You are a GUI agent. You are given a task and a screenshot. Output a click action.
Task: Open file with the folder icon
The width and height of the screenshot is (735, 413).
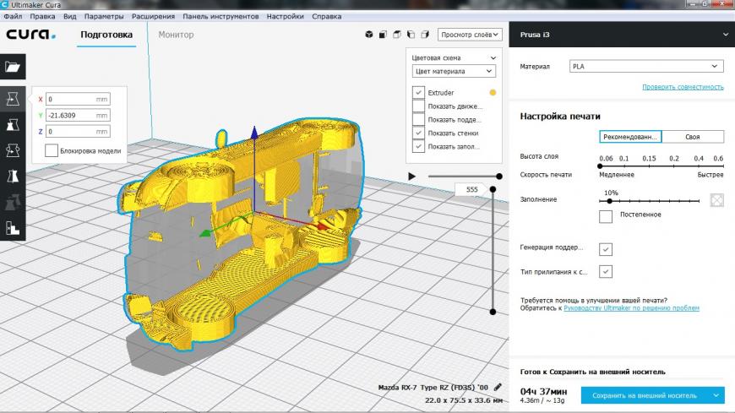[13, 67]
